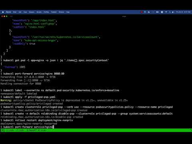Screen dimensions: 192x144
Task: Click 'Handling connection for 8080' output line
Action: pyautogui.click(x=21, y=84)
